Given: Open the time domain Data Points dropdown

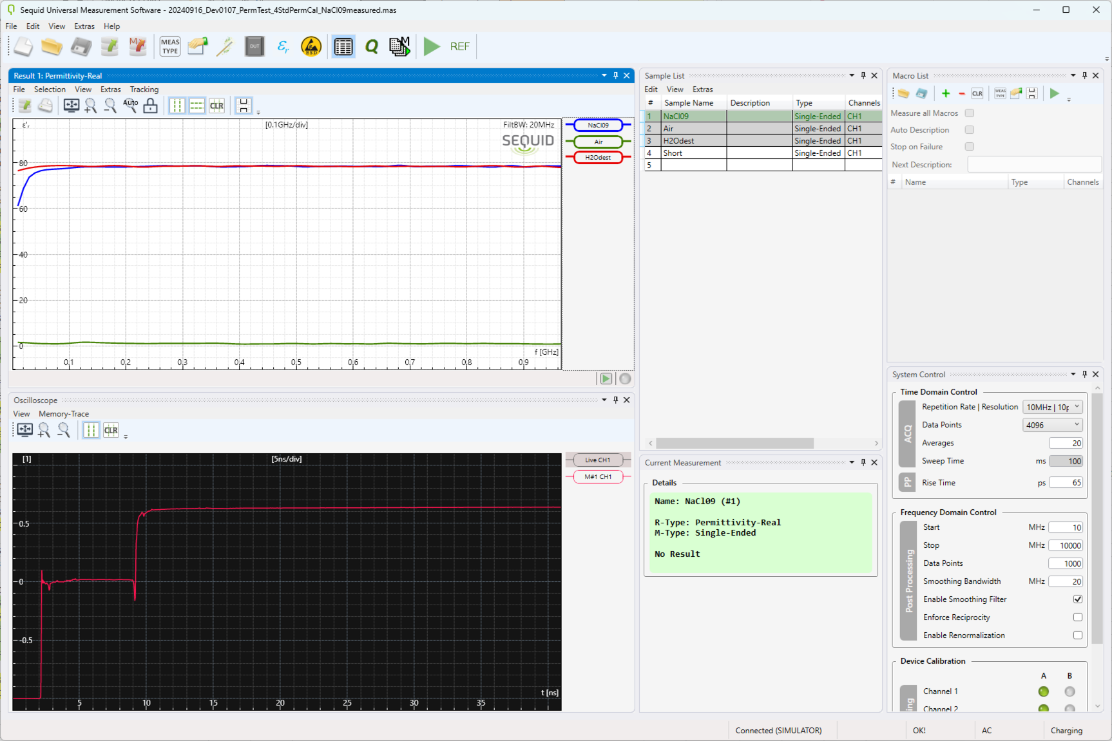Looking at the screenshot, I should coord(1052,425).
